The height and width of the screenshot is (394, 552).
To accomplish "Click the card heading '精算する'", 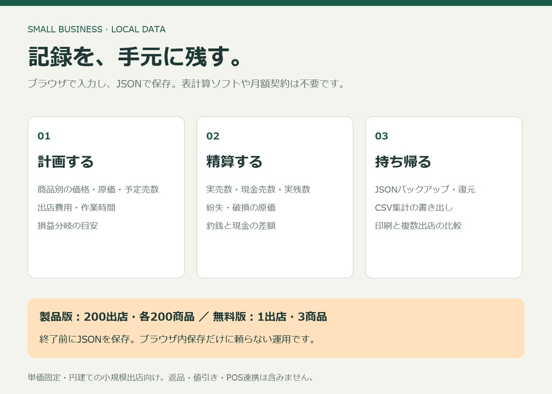I will tap(234, 162).
